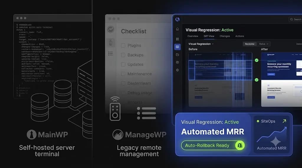Screen dimensions: 302x168
Task: Click the grid dashboard icon in sidebar
Action: (177, 39)
